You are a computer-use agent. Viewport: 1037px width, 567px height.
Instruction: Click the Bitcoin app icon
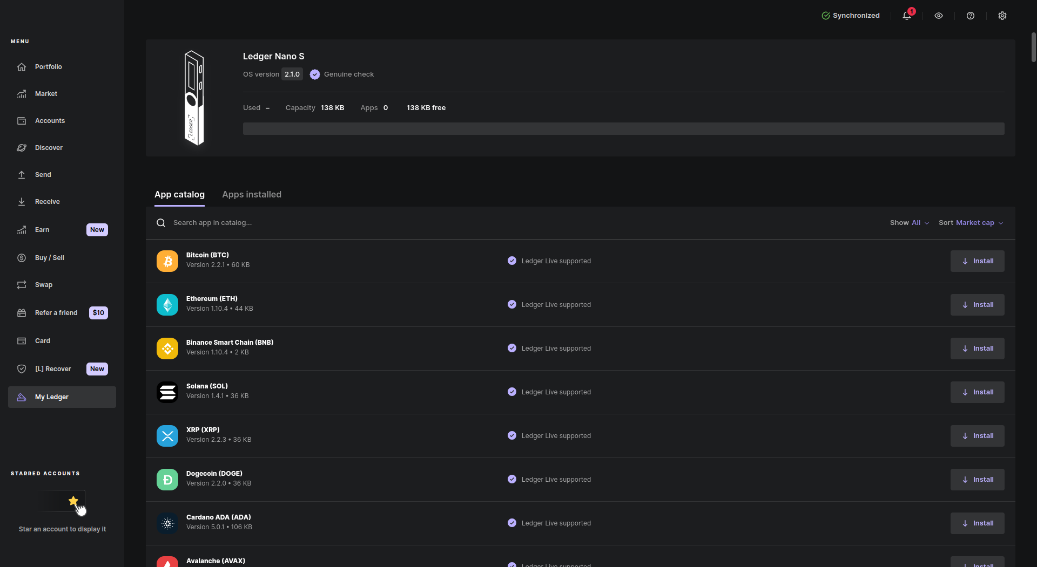pyautogui.click(x=167, y=261)
